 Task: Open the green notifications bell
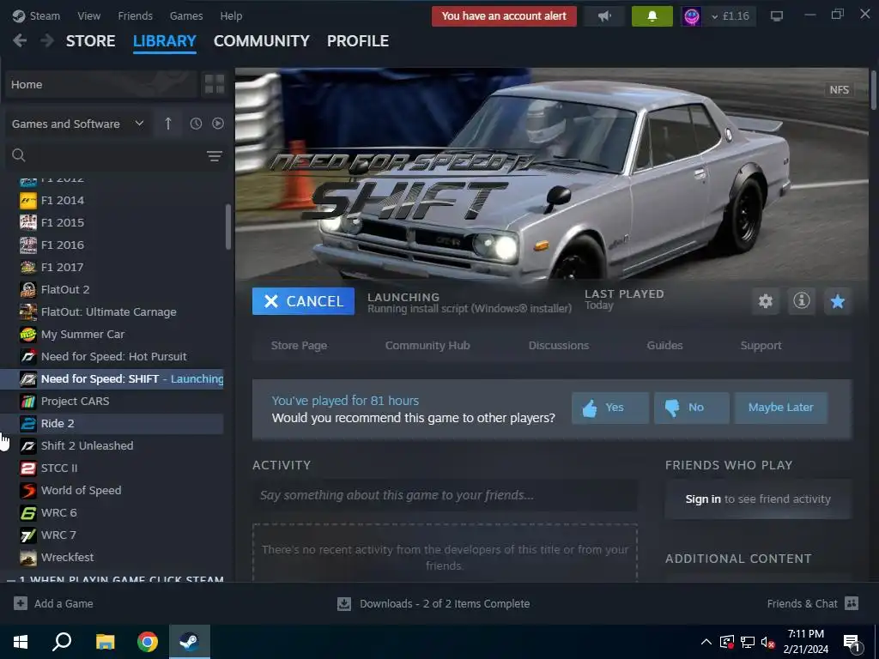(652, 16)
